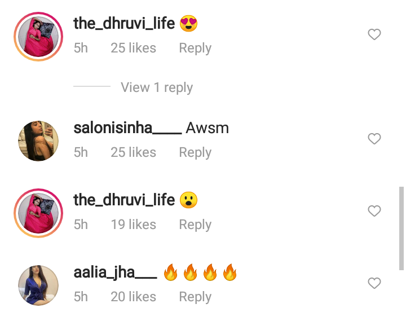View the_dhruvi_life story from top avatar

tap(38, 37)
